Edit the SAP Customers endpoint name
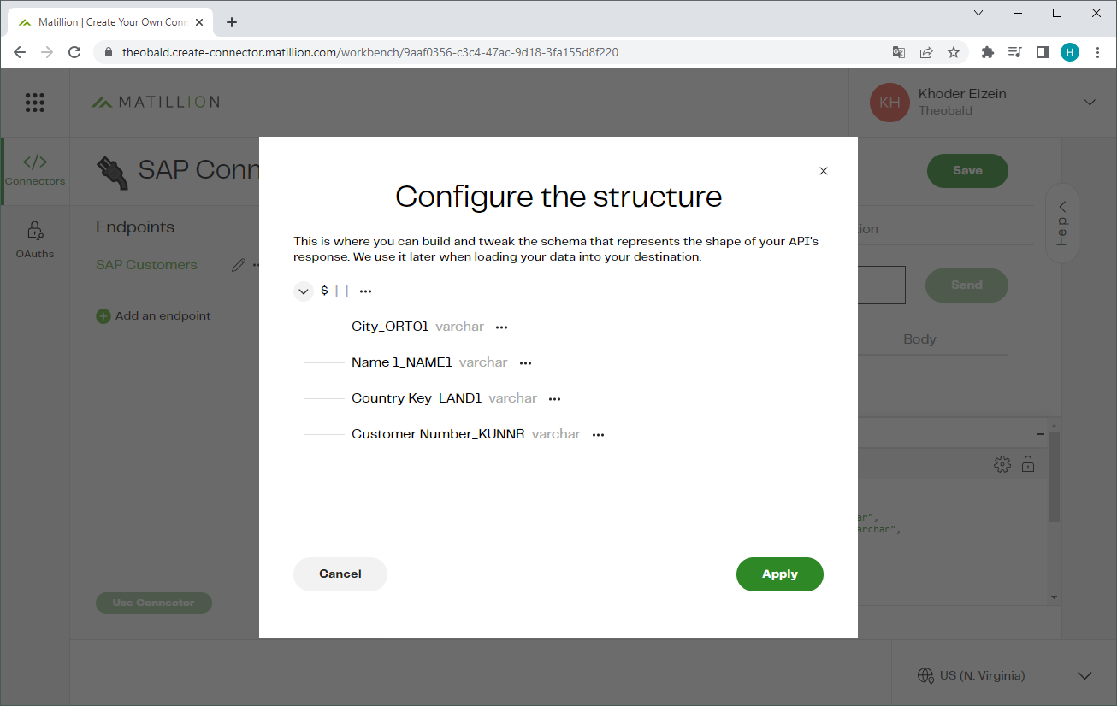Image resolution: width=1117 pixels, height=706 pixels. [239, 266]
